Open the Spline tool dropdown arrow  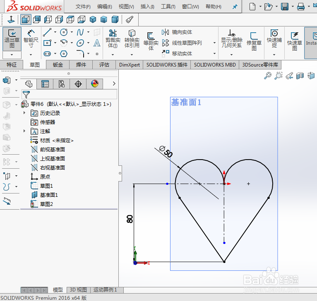88,32
